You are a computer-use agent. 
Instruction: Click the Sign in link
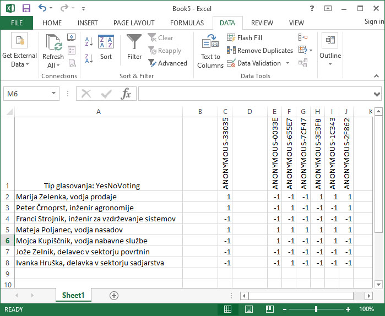[374, 21]
